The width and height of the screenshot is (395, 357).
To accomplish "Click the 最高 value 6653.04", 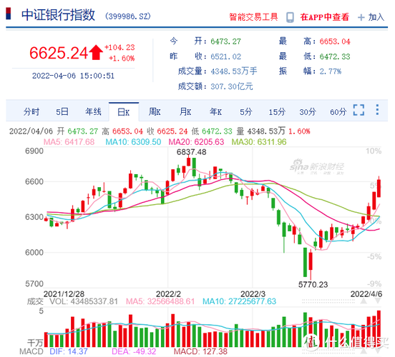I will [x=335, y=41].
